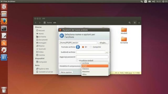Choose Archivia compression mode
168x94 pixels.
click(x=95, y=63)
